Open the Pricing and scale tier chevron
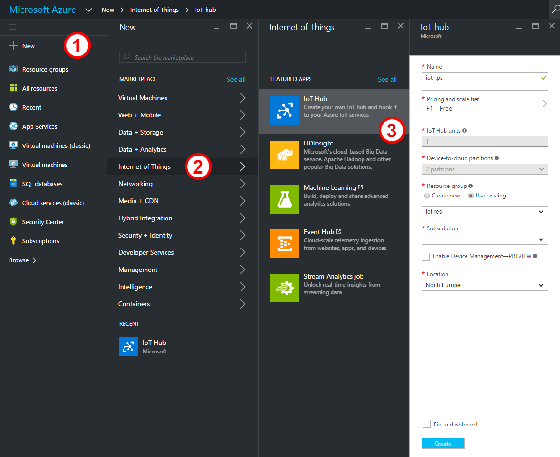 coord(544,104)
